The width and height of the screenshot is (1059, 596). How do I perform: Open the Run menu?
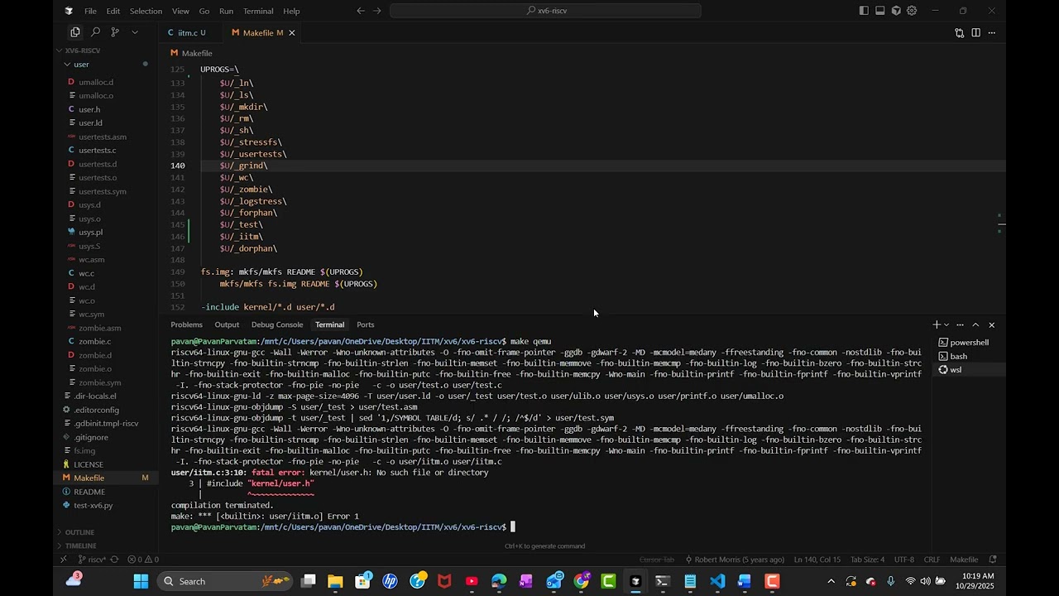pos(226,11)
